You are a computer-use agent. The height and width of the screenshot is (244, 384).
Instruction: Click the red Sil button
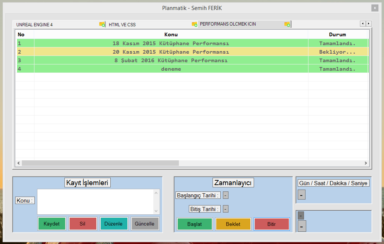tap(83, 224)
